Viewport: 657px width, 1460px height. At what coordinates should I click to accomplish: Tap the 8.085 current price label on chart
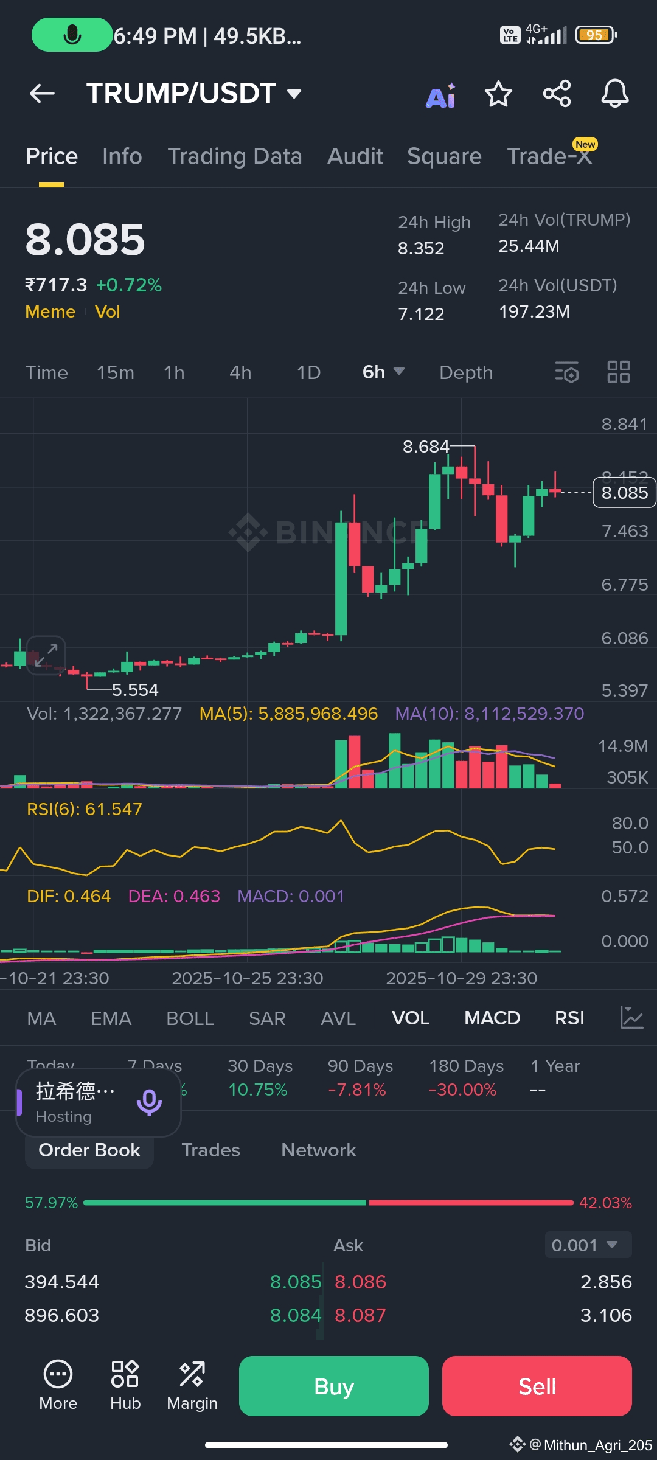[x=624, y=493]
